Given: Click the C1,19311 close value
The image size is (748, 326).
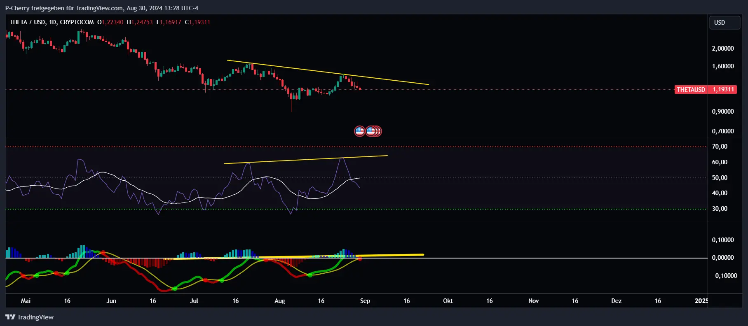Looking at the screenshot, I should coord(197,22).
